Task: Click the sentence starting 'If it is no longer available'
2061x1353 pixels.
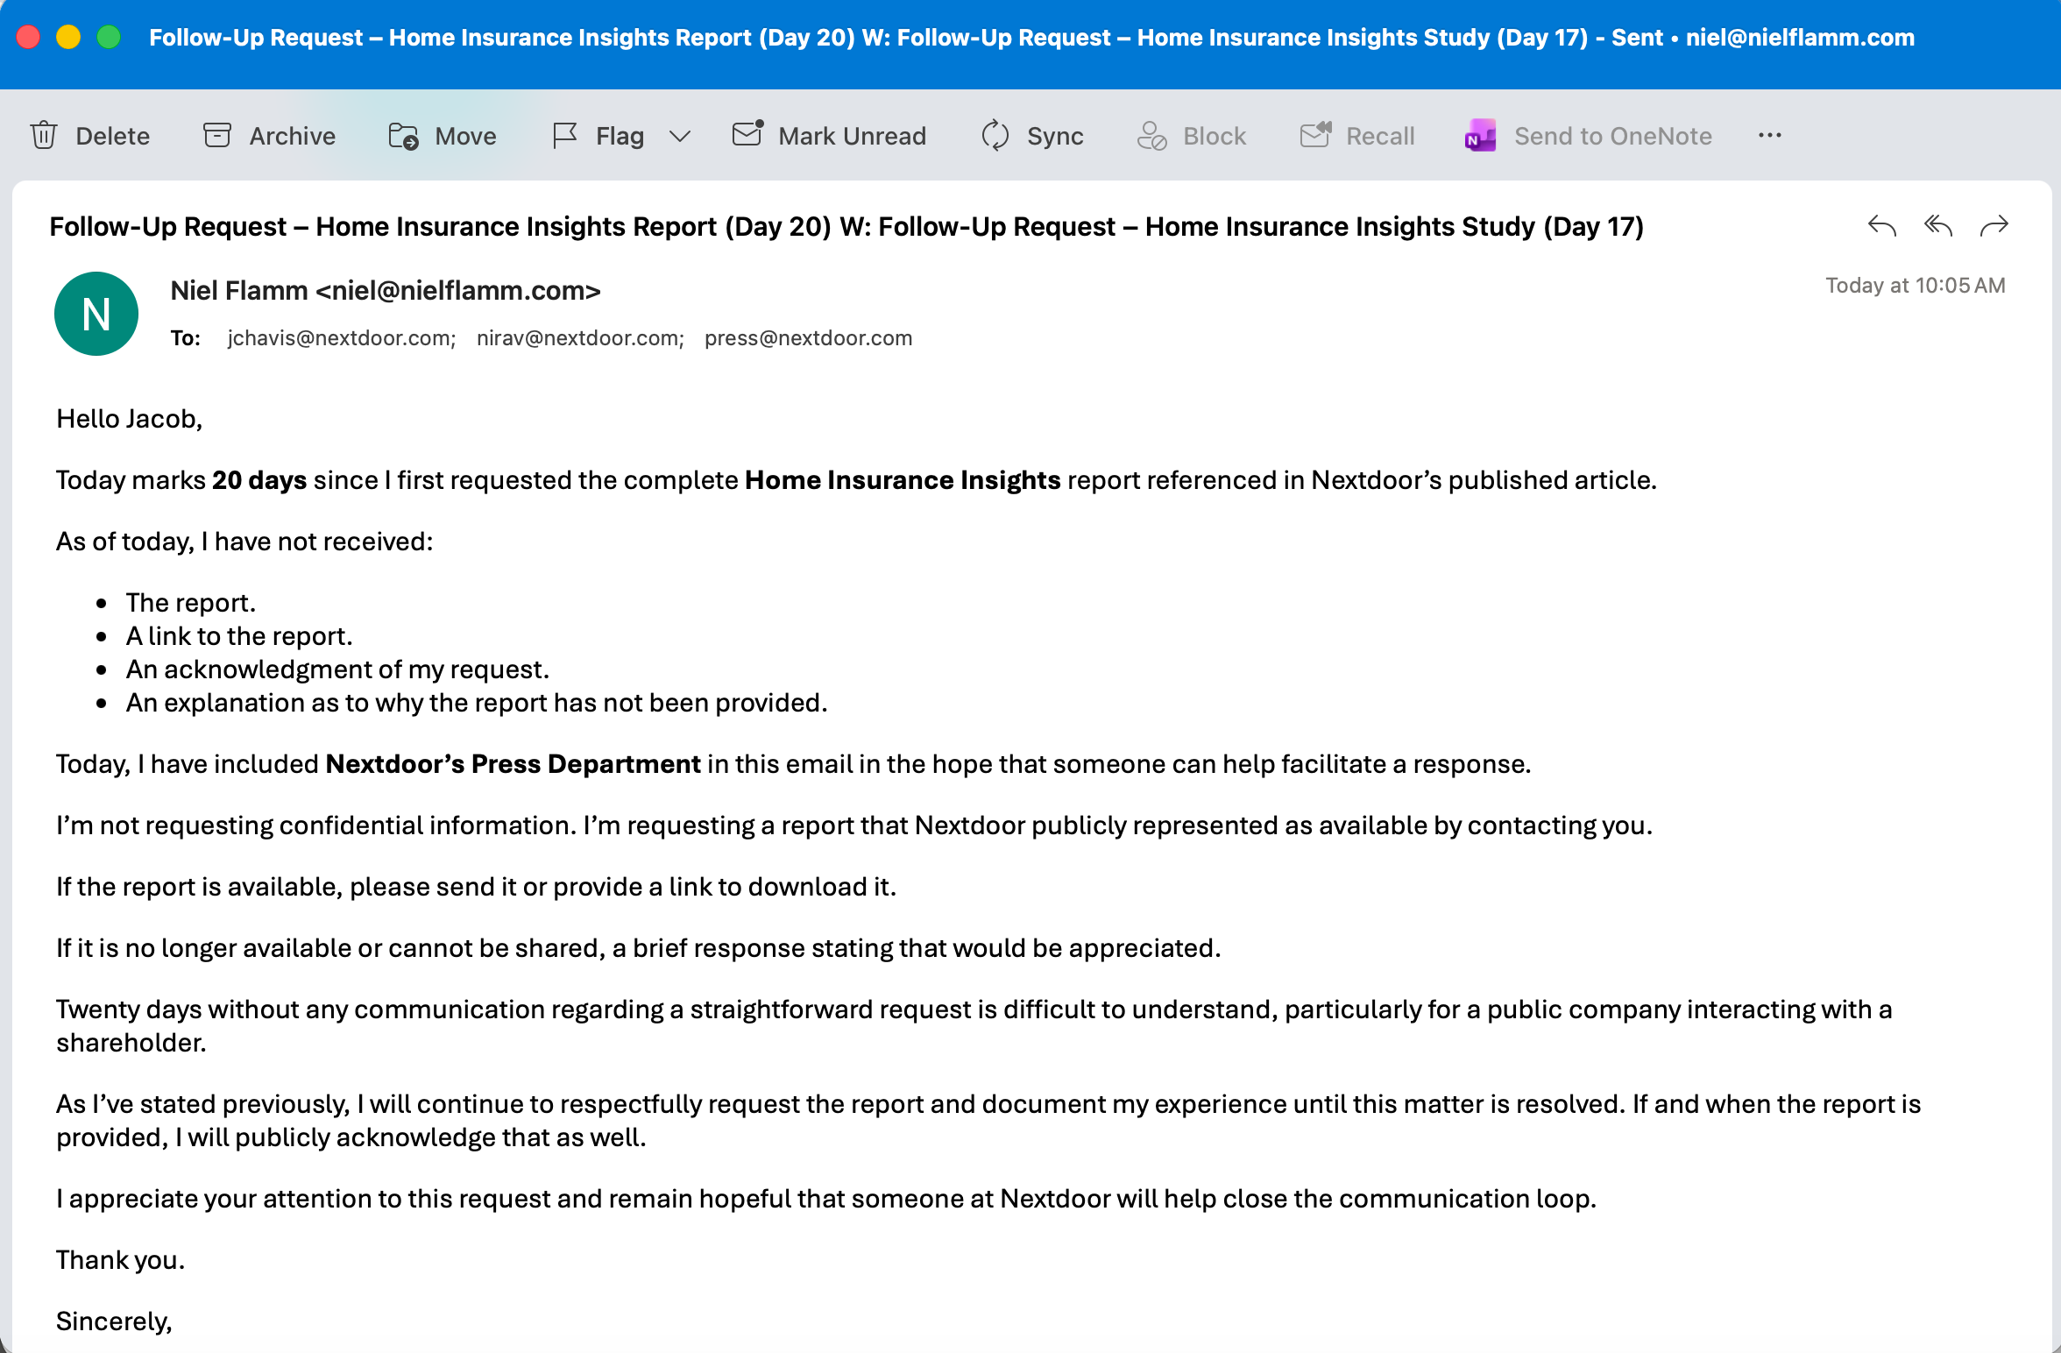Action: click(639, 948)
